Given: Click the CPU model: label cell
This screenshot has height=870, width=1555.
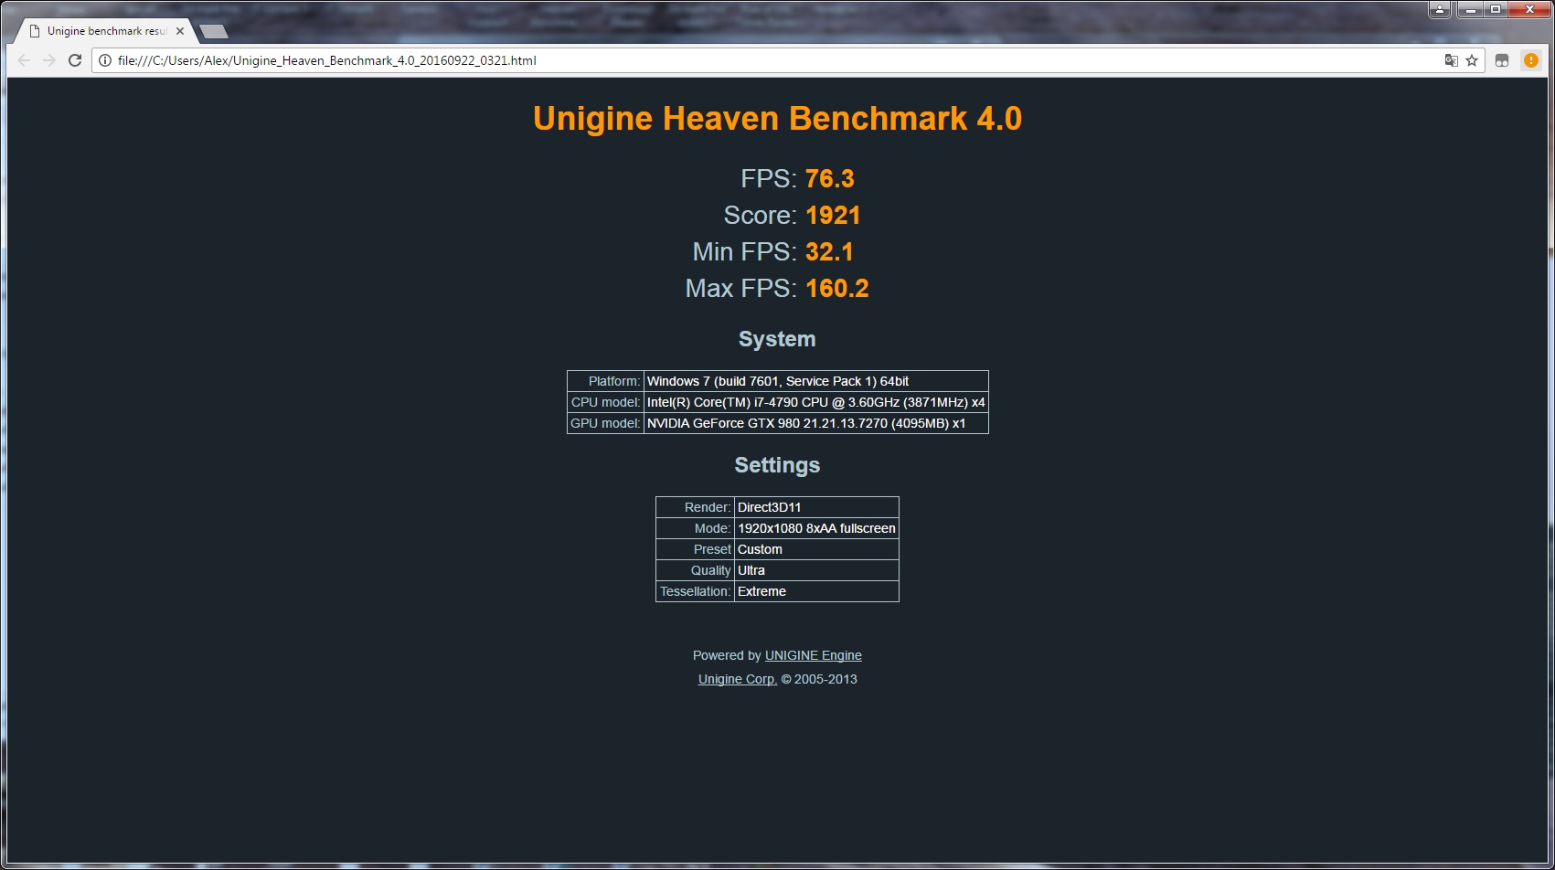Looking at the screenshot, I should (605, 402).
